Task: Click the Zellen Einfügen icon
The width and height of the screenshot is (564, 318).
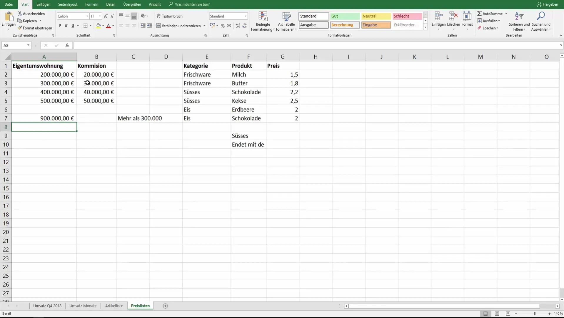Action: click(439, 16)
